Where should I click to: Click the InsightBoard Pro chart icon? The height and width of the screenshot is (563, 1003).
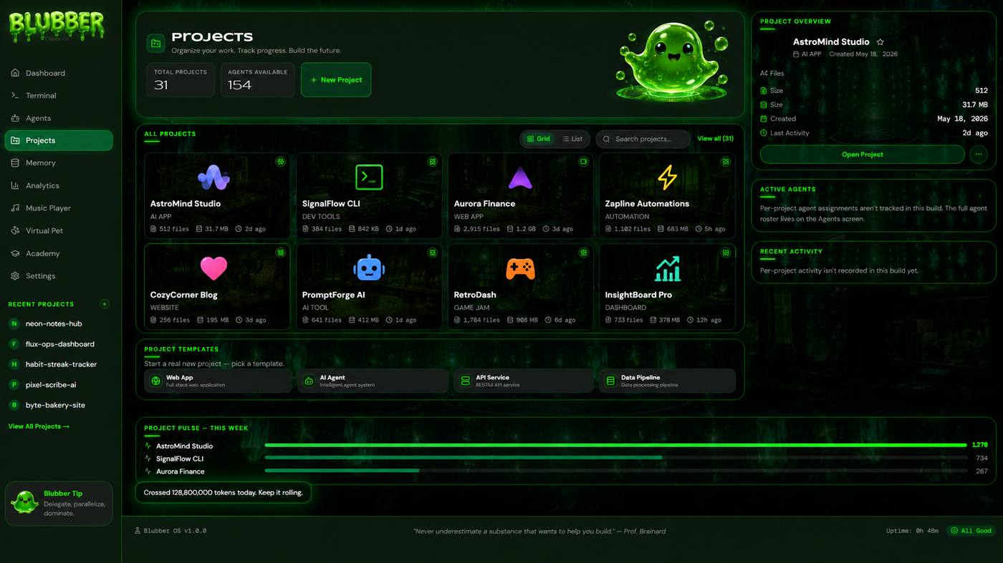coord(667,268)
